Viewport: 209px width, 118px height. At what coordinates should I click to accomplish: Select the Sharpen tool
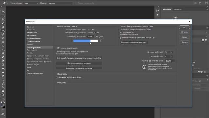(x=3, y=72)
